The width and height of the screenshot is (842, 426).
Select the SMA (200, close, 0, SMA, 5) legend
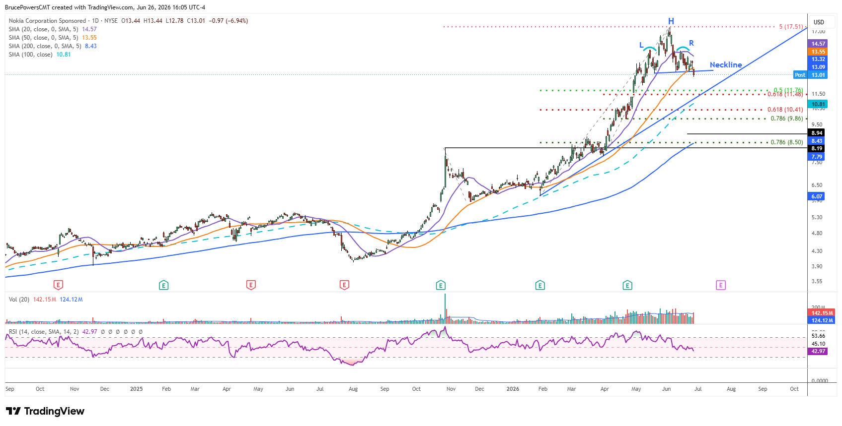point(45,46)
